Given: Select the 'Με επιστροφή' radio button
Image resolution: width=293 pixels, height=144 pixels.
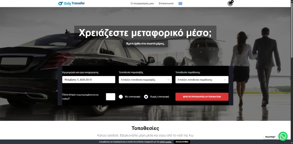Looking at the screenshot, I should click(x=121, y=97).
